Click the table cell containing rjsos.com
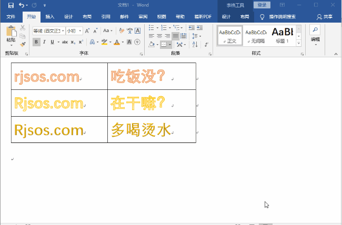The image size is (342, 225). (x=59, y=76)
